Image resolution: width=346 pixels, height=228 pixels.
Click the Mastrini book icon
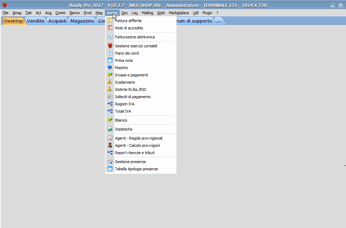click(110, 68)
